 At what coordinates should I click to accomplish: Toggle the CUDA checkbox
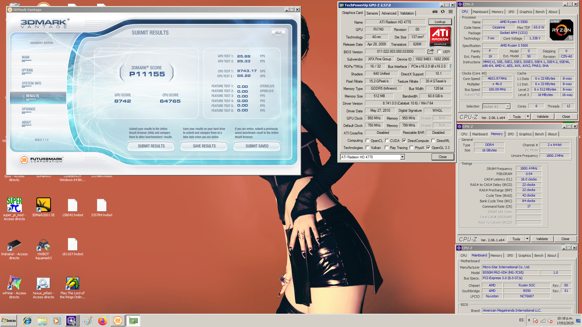click(387, 141)
